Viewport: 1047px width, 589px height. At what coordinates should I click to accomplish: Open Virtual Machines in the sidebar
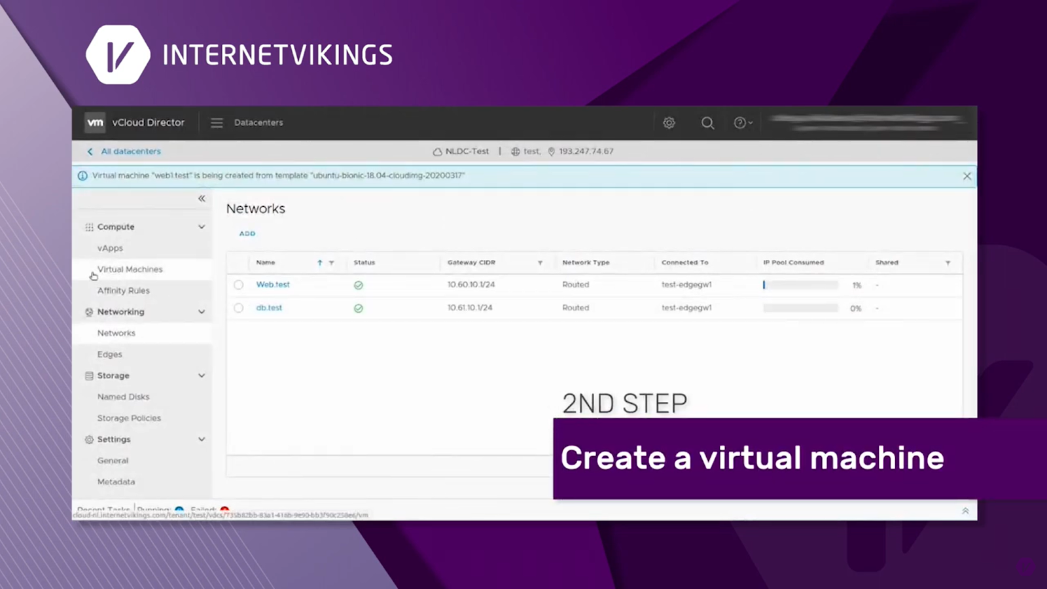click(x=130, y=269)
